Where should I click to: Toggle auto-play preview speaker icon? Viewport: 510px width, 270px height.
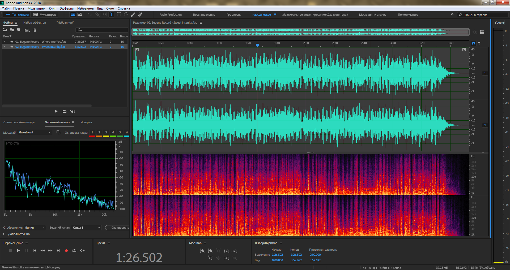(73, 111)
